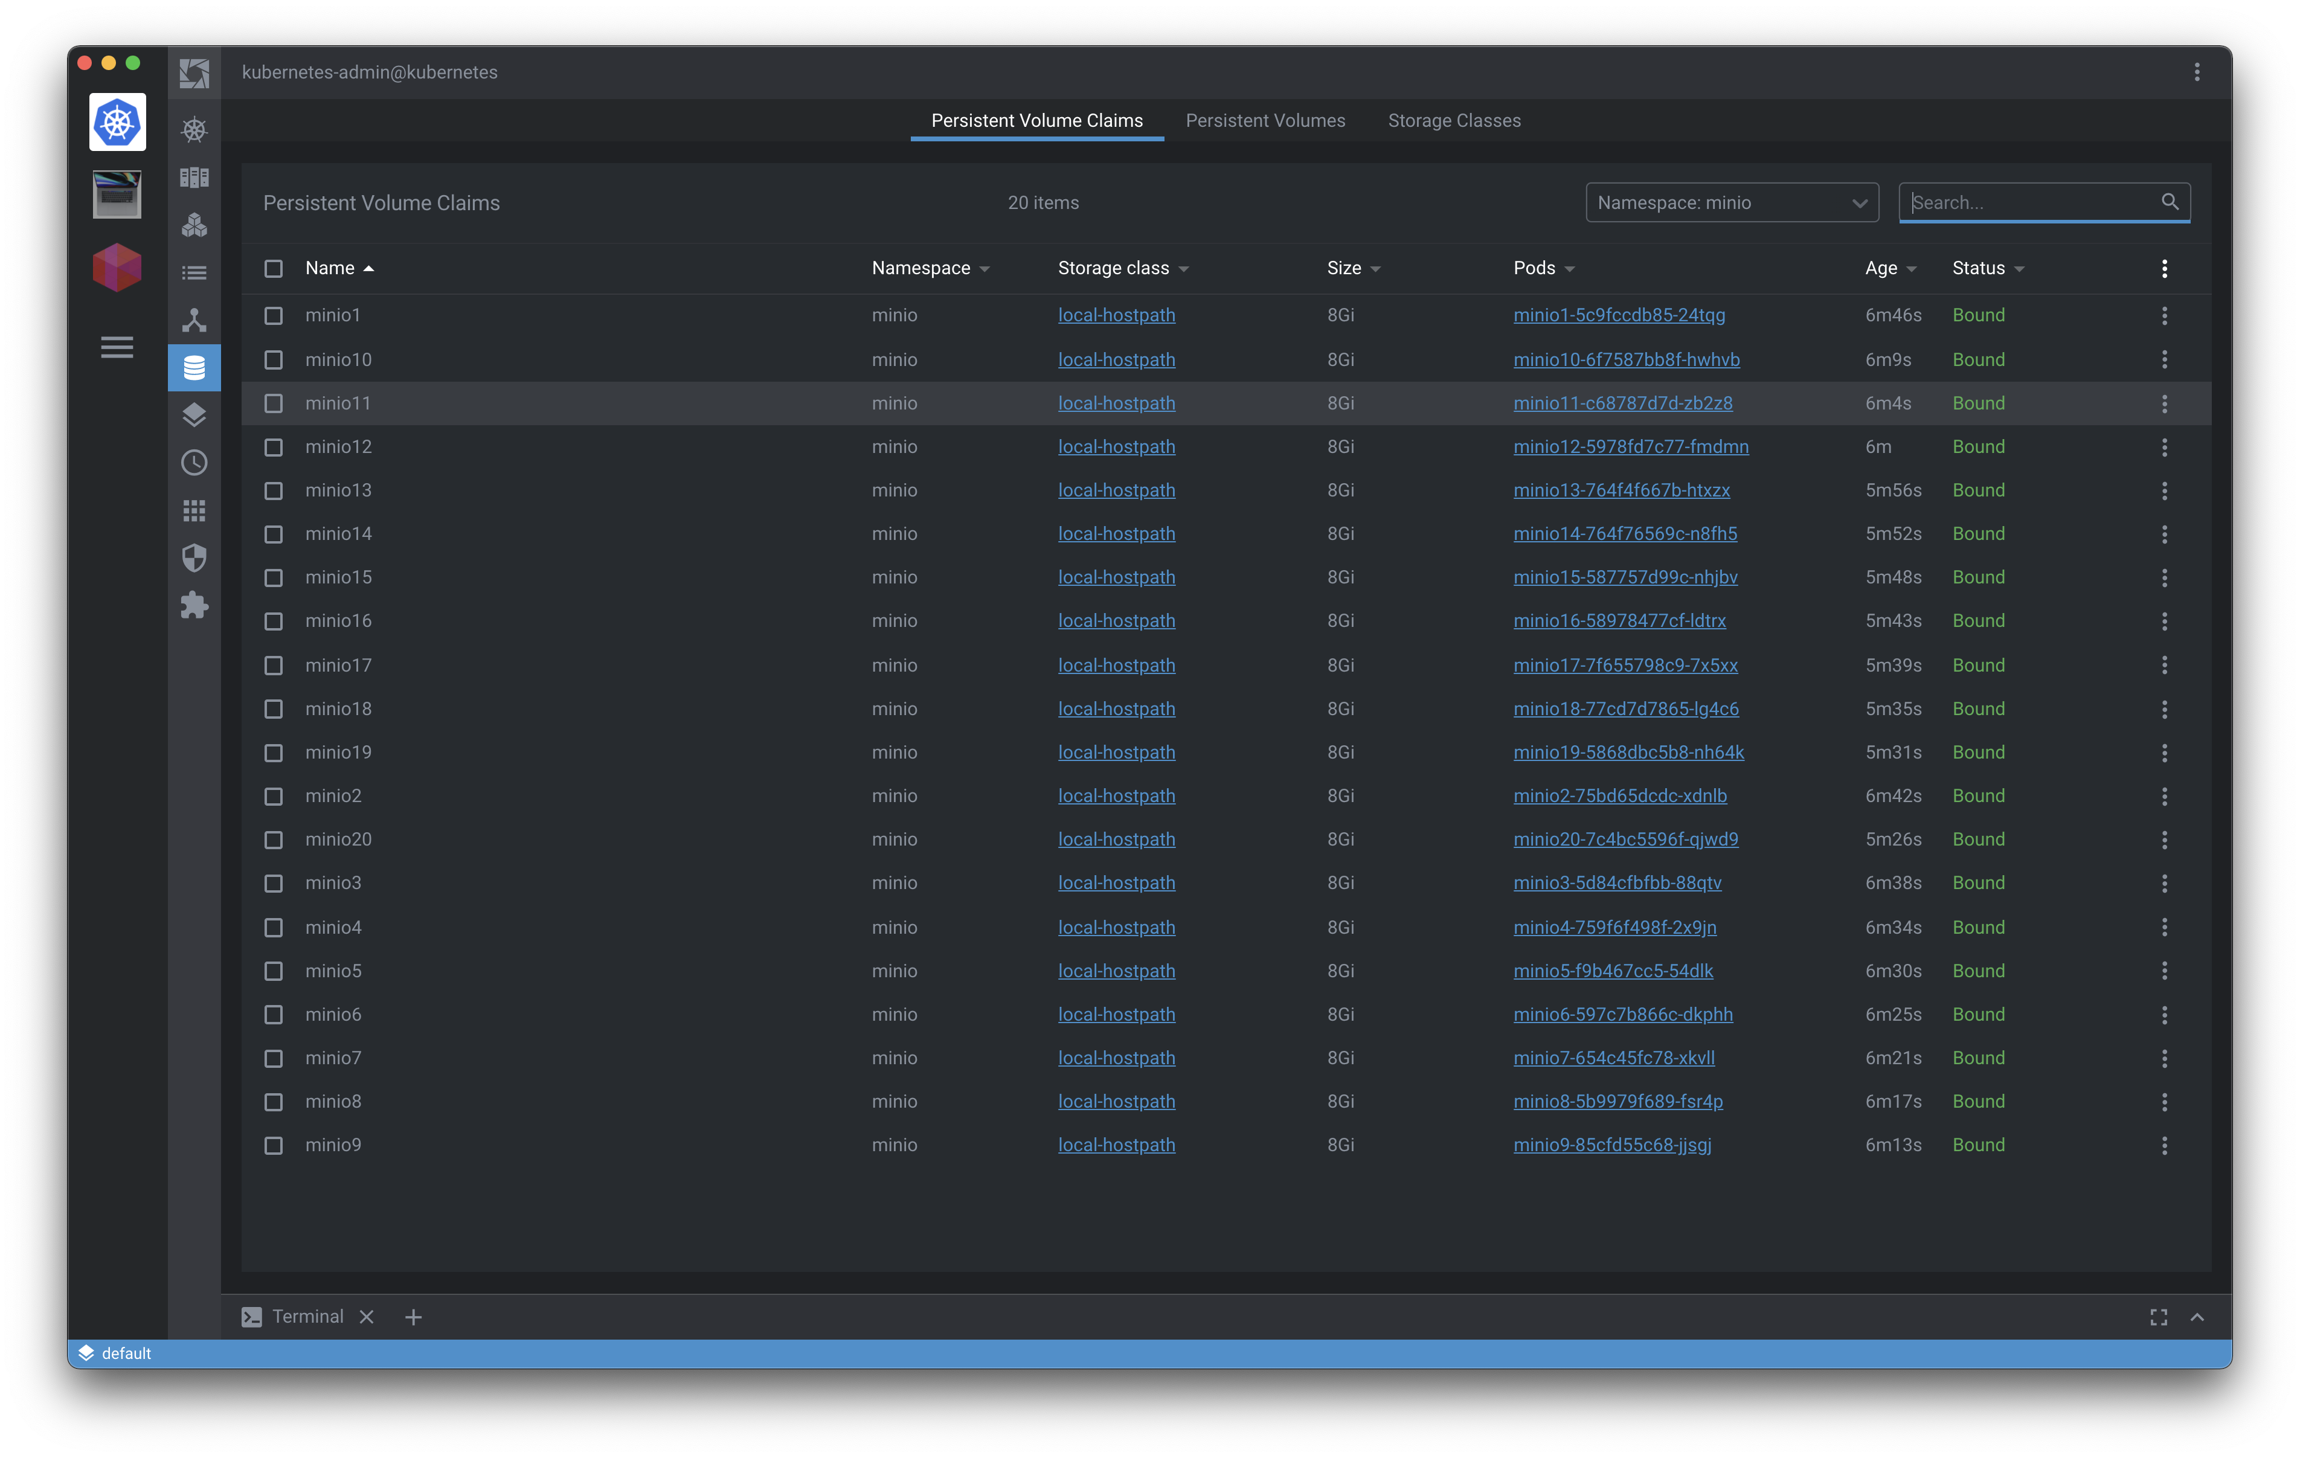Open Apps grid sidebar icon
Viewport: 2300px width, 1458px height.
194,511
